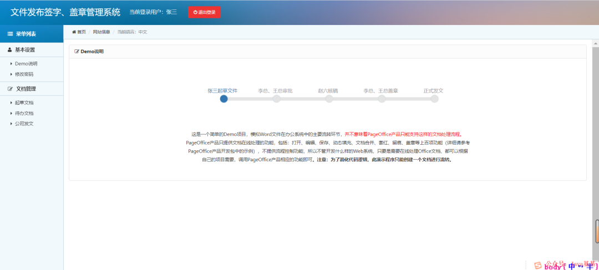599x270 pixels.
Task: Click the power icon on logout button
Action: coord(195,12)
